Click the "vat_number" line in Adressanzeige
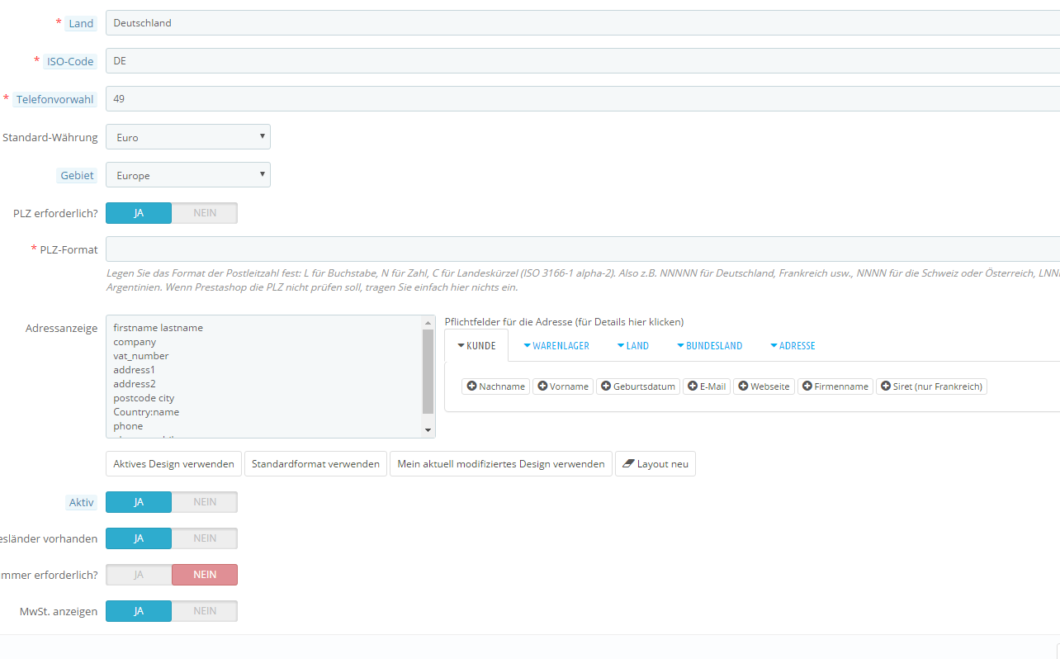 [141, 356]
